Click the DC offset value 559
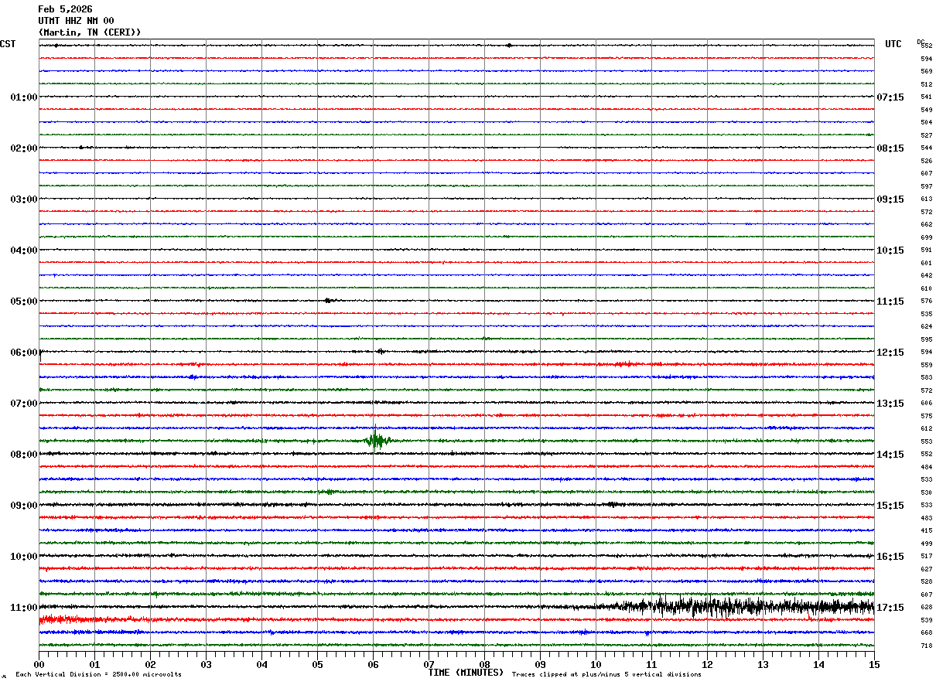This screenshot has width=936, height=685. click(926, 365)
